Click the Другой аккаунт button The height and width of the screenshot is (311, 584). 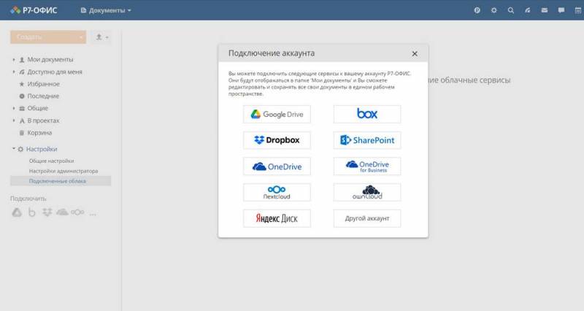point(367,218)
